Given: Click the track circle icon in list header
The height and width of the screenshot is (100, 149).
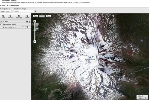Looking at the screenshot, I should 27,22.
